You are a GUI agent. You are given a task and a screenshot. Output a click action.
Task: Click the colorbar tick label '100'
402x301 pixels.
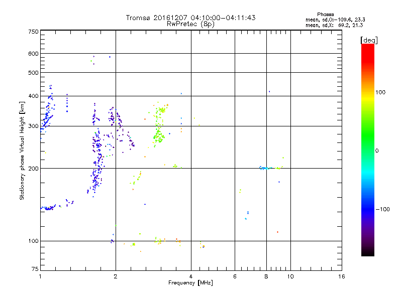(x=380, y=92)
